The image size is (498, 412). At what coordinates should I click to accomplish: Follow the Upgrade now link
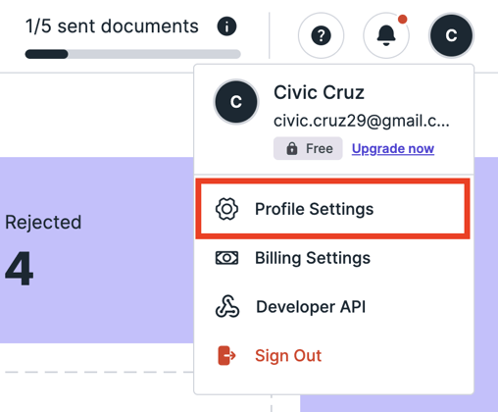(x=393, y=148)
